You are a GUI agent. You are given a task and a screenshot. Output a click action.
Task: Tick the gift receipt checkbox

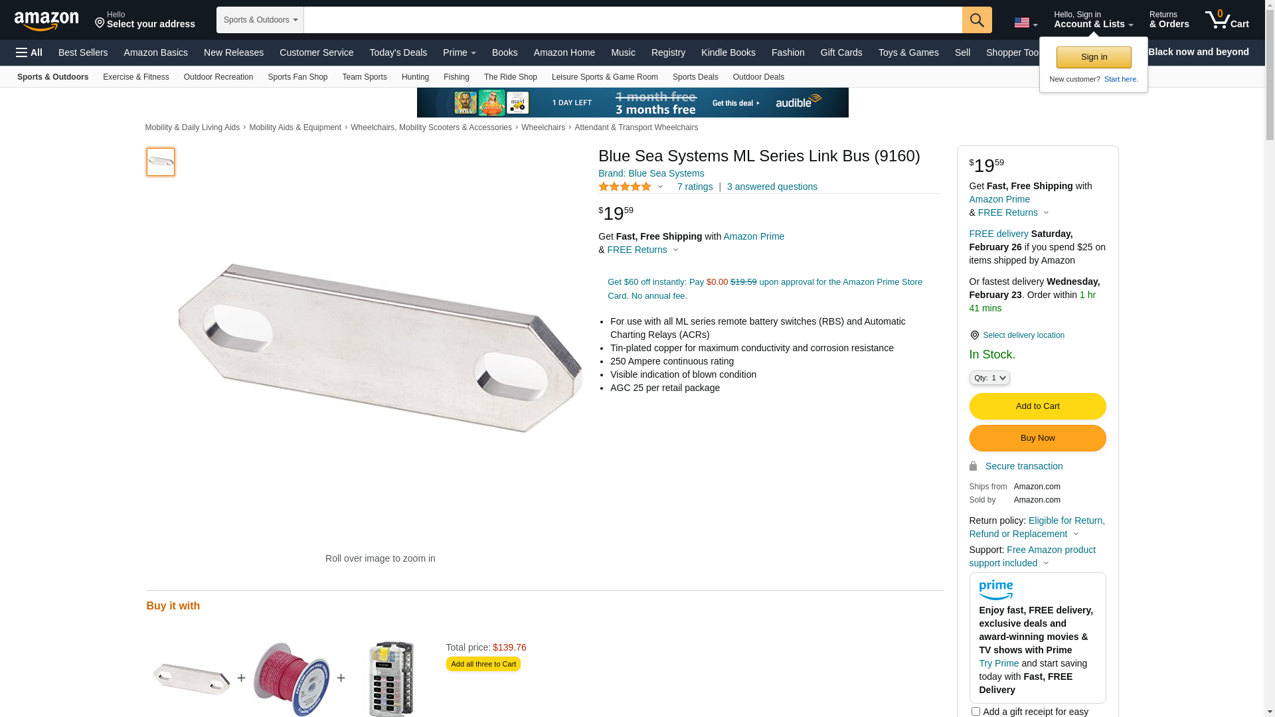(x=976, y=712)
